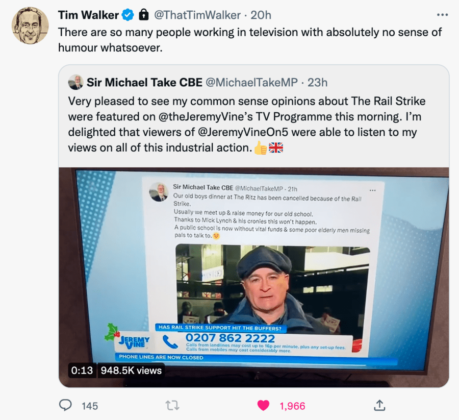Click the blue verified badge
The width and height of the screenshot is (459, 420).
pyautogui.click(x=128, y=15)
